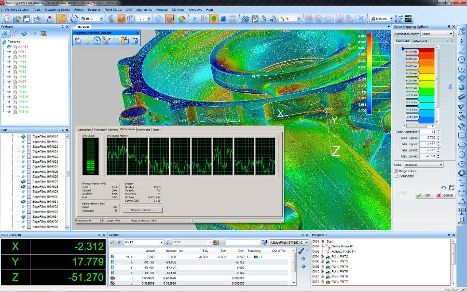Switch to the Advanced tab in Color Mapping
Image resolution: width=467 pixels, height=292 pixels.
pyautogui.click(x=420, y=41)
